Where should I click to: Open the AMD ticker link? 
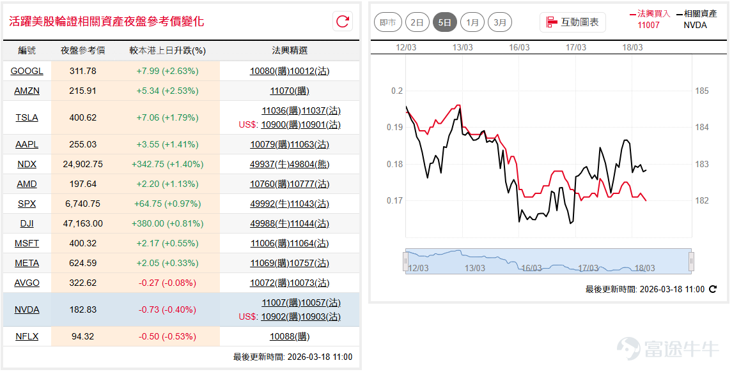[27, 184]
